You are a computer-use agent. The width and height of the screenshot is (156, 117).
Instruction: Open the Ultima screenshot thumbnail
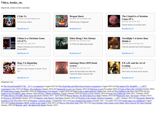coord(9,43)
